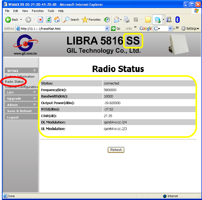Expand the Links toolbar chevron
This screenshot has height=200, width=202.
pyautogui.click(x=135, y=27)
